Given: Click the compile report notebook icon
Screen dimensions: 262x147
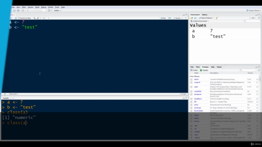Looking at the screenshot, I should click(44, 18).
